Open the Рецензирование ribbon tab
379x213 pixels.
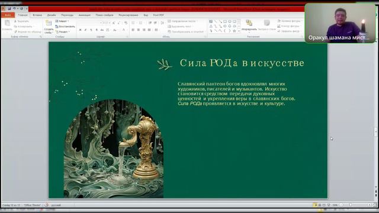[129, 15]
